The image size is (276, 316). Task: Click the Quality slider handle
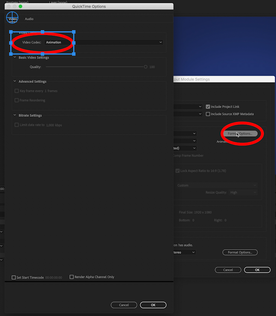[146, 67]
